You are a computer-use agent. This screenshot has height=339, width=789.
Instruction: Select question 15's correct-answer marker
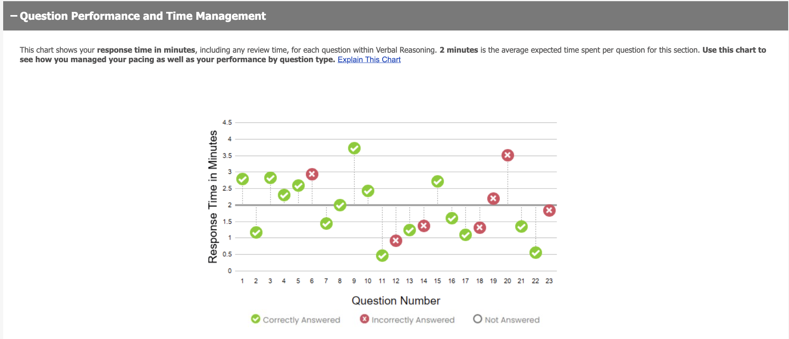click(x=437, y=181)
